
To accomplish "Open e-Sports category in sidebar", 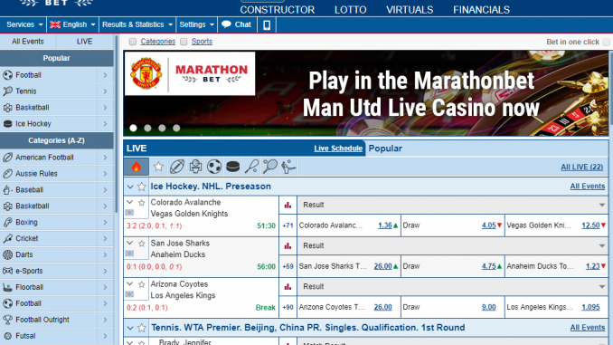I will [x=57, y=271].
